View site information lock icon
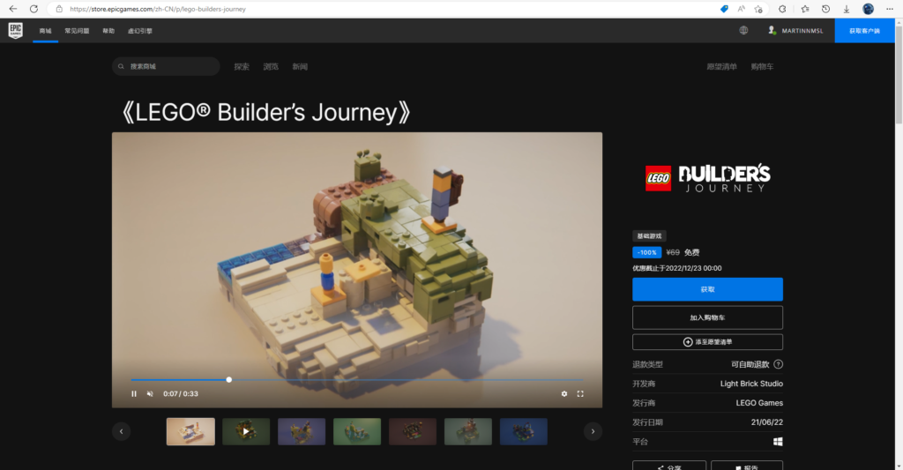This screenshot has width=903, height=470. coord(59,9)
